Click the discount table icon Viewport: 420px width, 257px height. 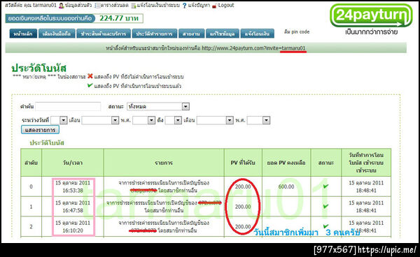(x=97, y=6)
